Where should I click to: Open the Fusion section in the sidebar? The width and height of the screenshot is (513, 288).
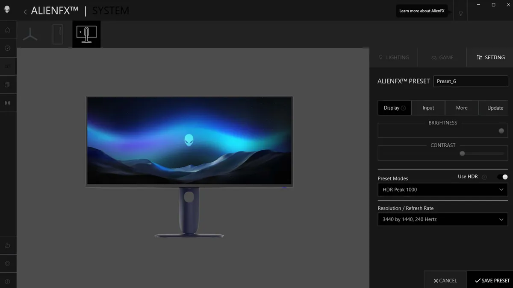click(8, 85)
